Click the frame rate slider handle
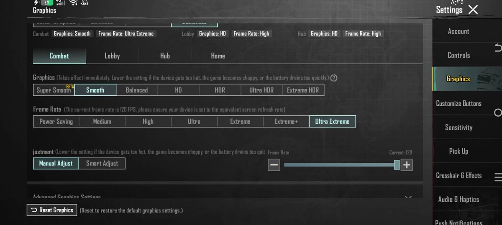 pos(397,165)
